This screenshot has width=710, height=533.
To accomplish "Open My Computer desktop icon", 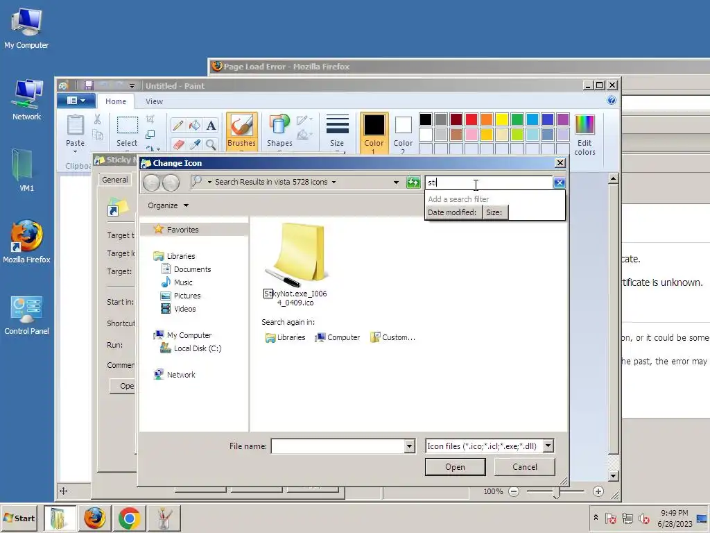I will tap(26, 29).
